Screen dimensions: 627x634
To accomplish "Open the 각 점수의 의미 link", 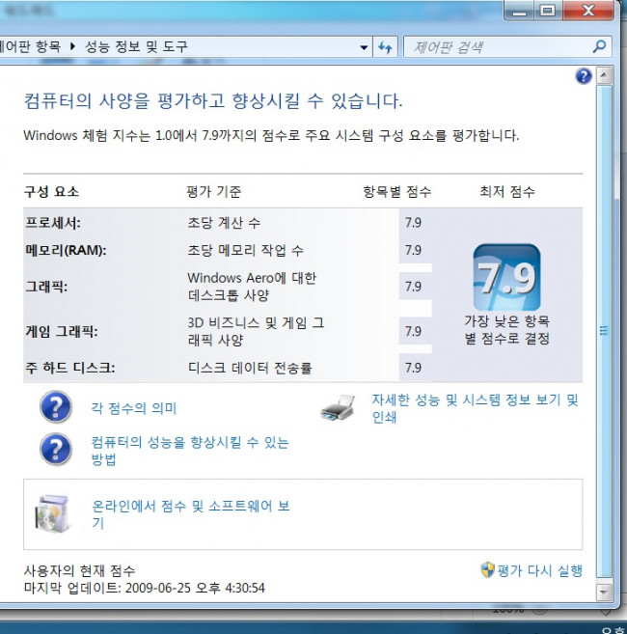I will 134,408.
